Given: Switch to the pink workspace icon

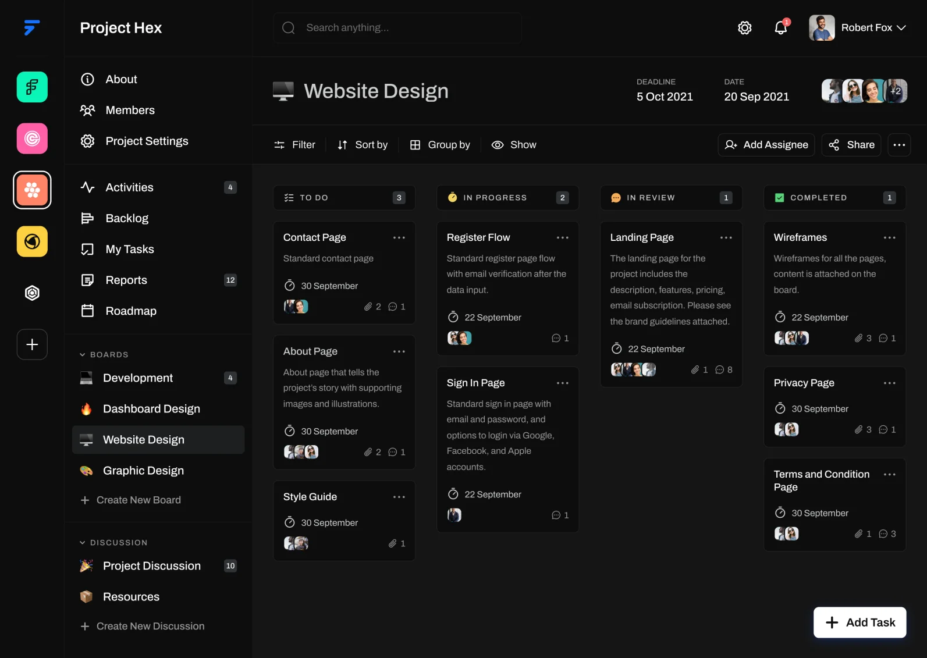Looking at the screenshot, I should tap(32, 138).
